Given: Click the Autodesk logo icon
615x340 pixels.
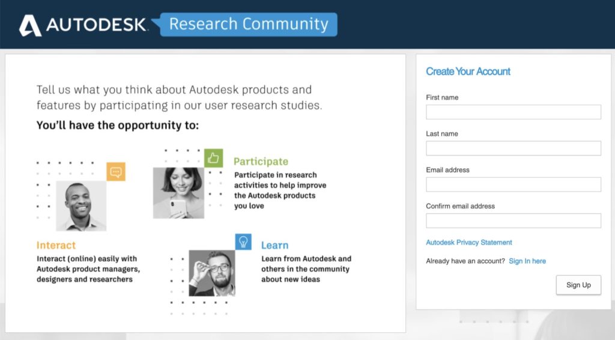Looking at the screenshot, I should (x=30, y=25).
